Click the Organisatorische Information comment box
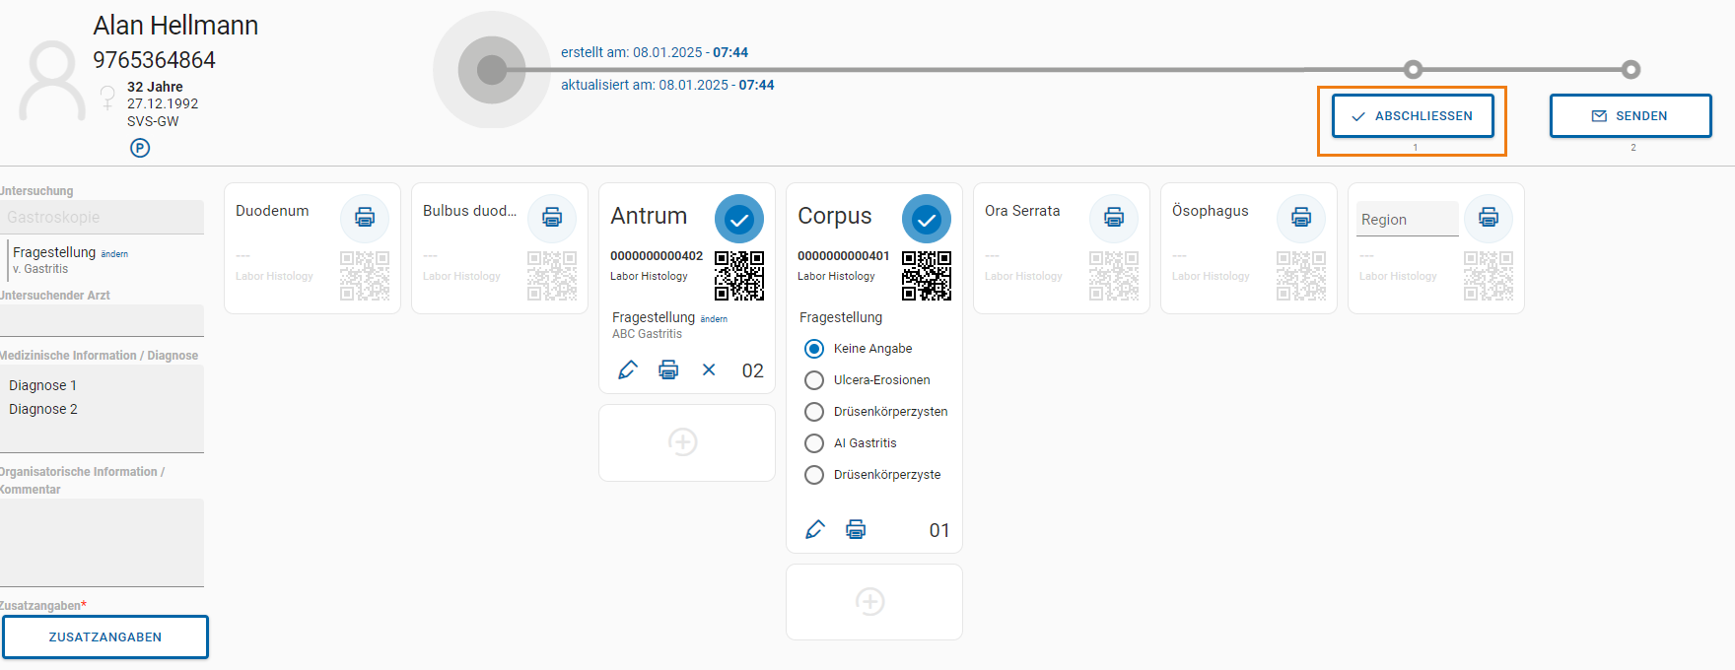This screenshot has height=670, width=1735. click(102, 543)
